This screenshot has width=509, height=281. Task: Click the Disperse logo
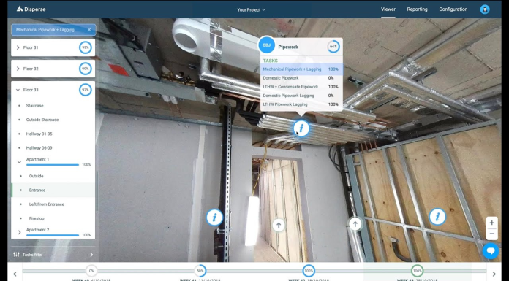pyautogui.click(x=31, y=9)
